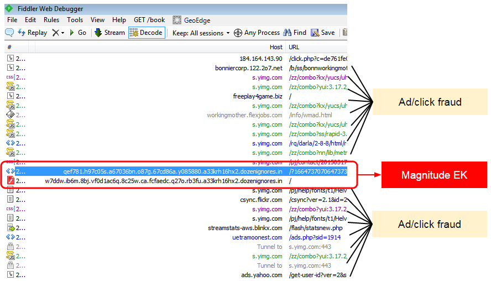Click icon of workingmother.flexjobs.com session
Viewport: 491px width, 281px height.
pyautogui.click(x=11, y=115)
